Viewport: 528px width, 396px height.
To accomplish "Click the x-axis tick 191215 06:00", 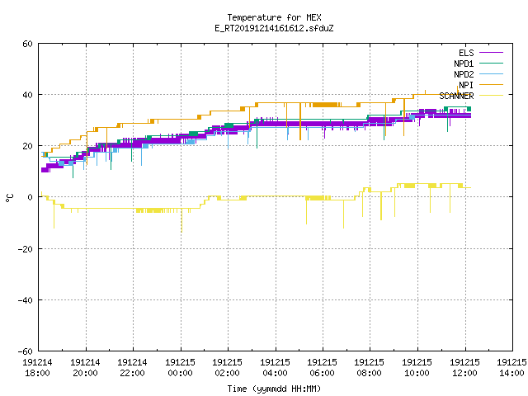I will coord(323,368).
